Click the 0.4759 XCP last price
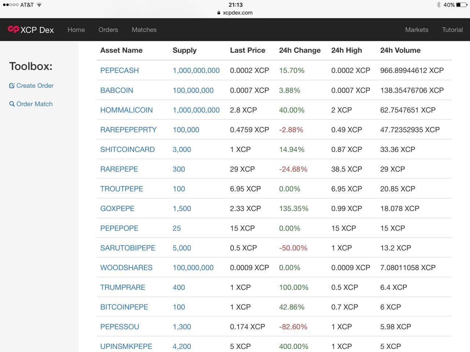This screenshot has width=470, height=352. click(x=249, y=130)
